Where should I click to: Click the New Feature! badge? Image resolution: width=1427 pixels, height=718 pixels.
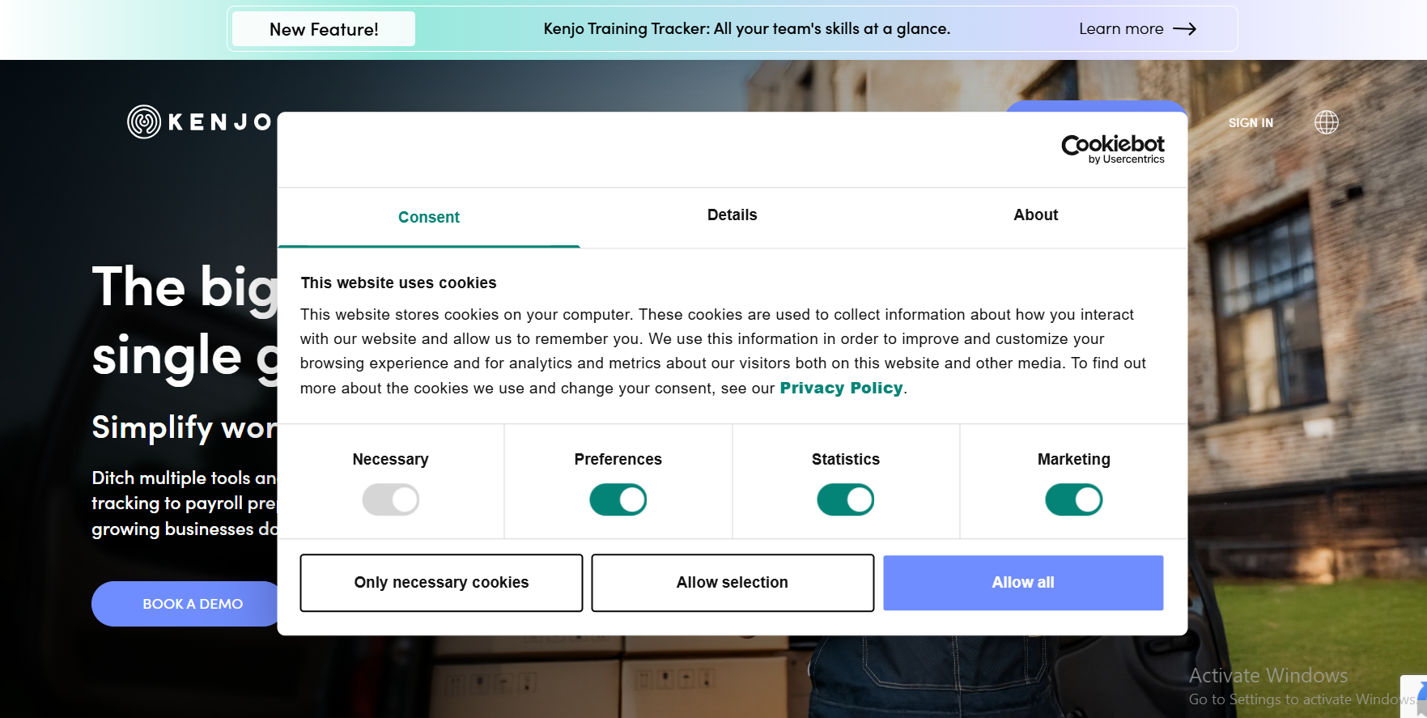324,29
